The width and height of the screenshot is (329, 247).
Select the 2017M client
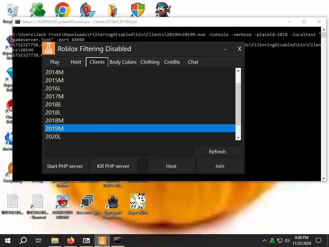point(140,96)
